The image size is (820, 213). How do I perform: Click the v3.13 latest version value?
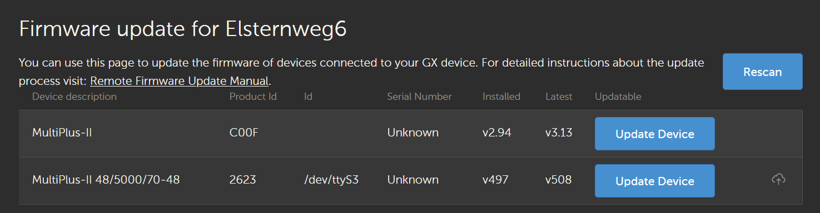coord(559,133)
